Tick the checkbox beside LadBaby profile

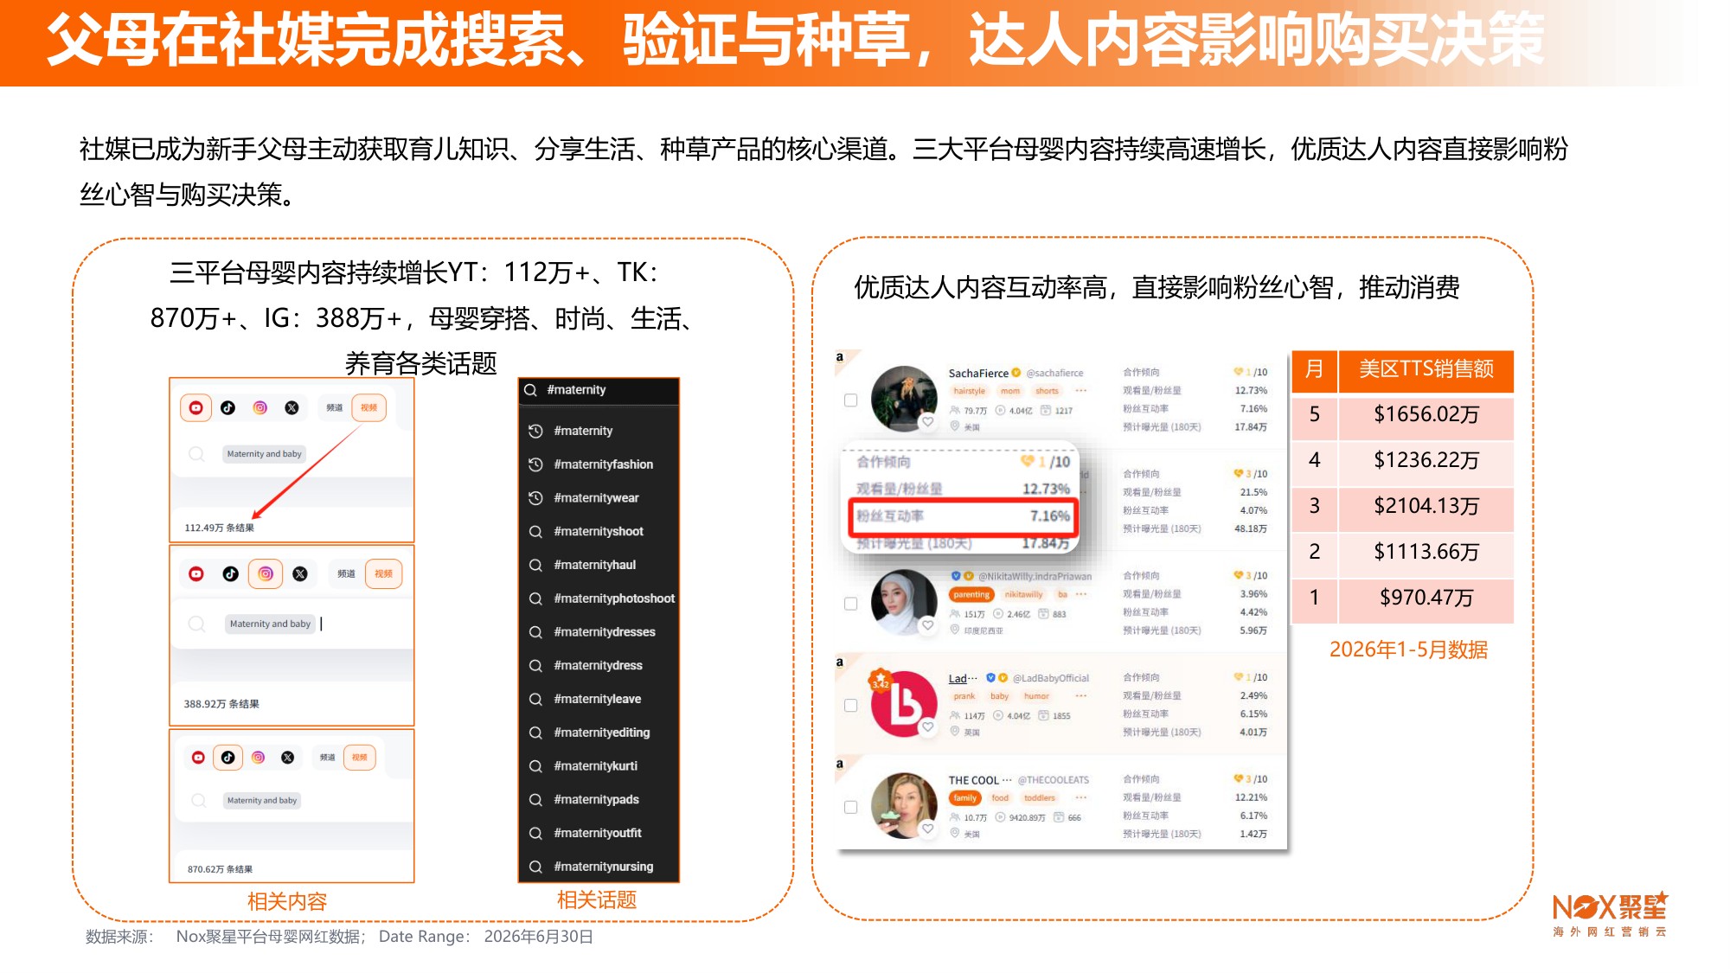pos(850,706)
